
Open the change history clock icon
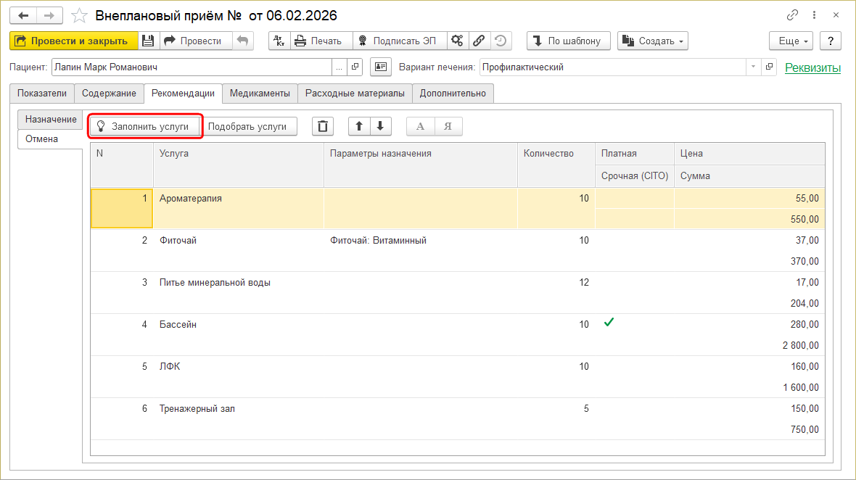point(501,41)
